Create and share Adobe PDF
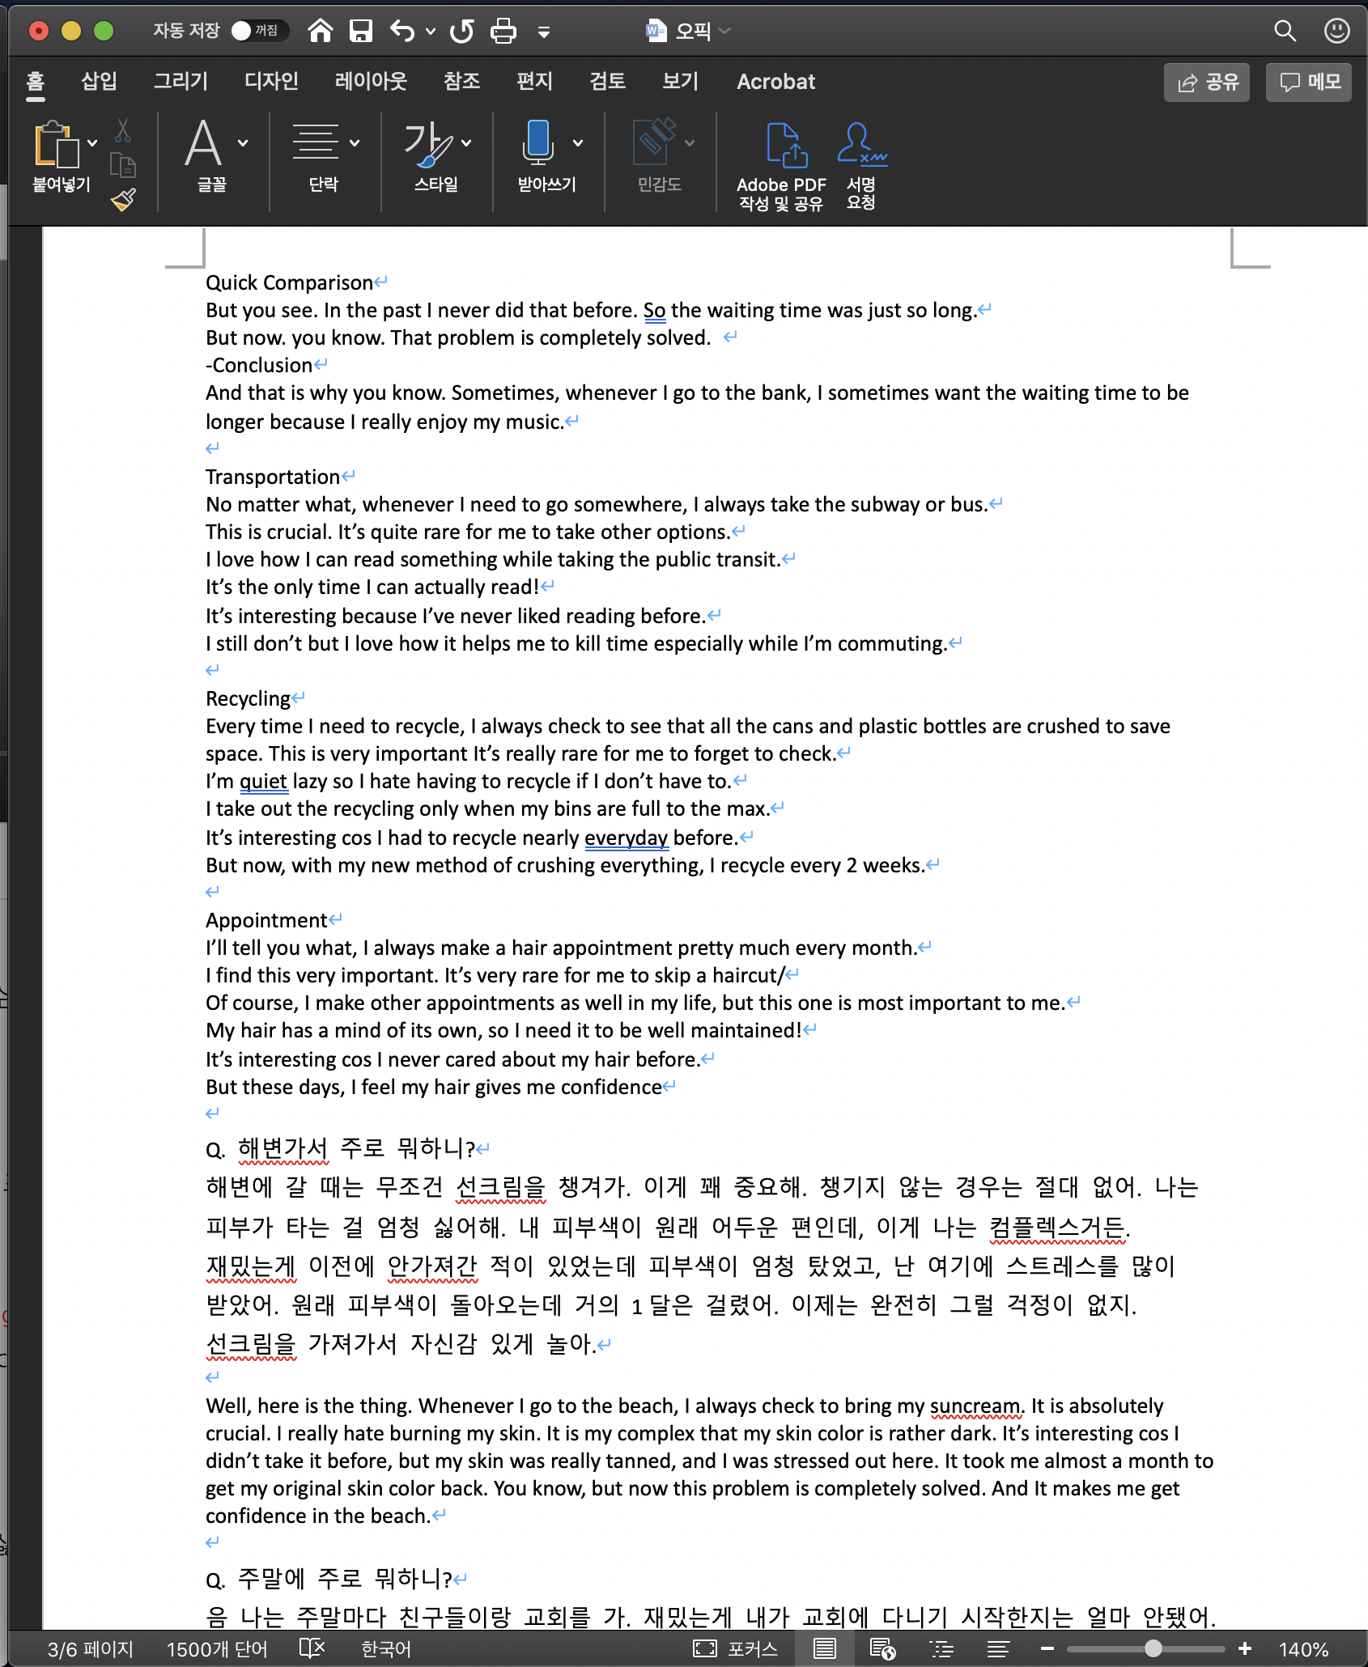Screen dimensions: 1368x1667 click(782, 166)
